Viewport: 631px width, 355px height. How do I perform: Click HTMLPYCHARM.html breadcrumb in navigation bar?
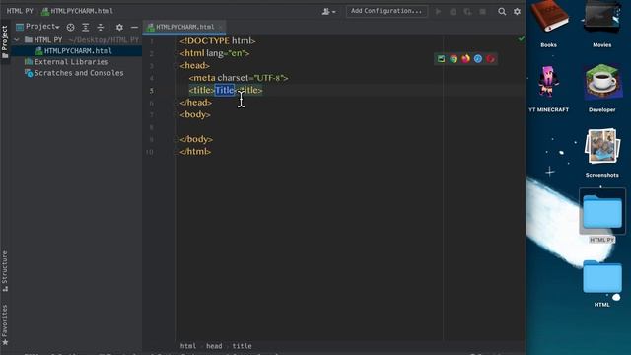click(x=78, y=11)
